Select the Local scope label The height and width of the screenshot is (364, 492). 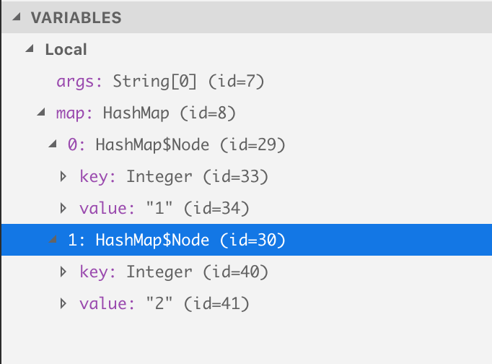click(66, 50)
